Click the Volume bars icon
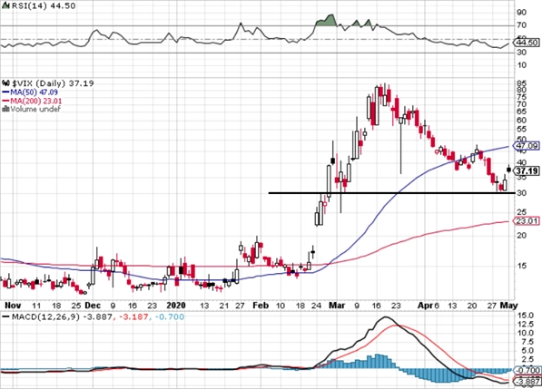 click(5, 109)
